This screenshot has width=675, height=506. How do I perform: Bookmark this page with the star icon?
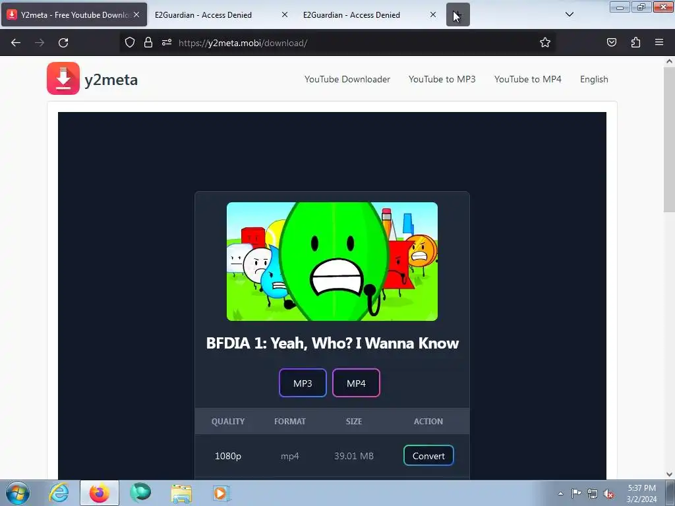point(545,42)
